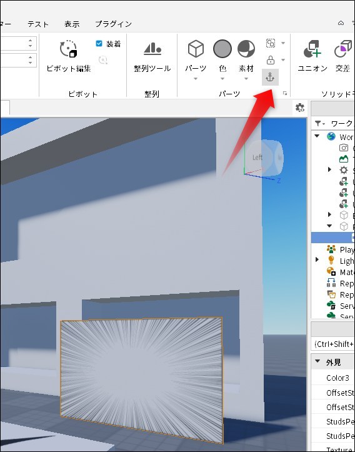Expand the Lighting tree node

point(317,259)
